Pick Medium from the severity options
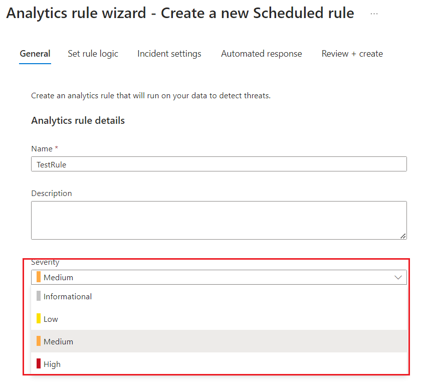The image size is (423, 385). [x=59, y=341]
